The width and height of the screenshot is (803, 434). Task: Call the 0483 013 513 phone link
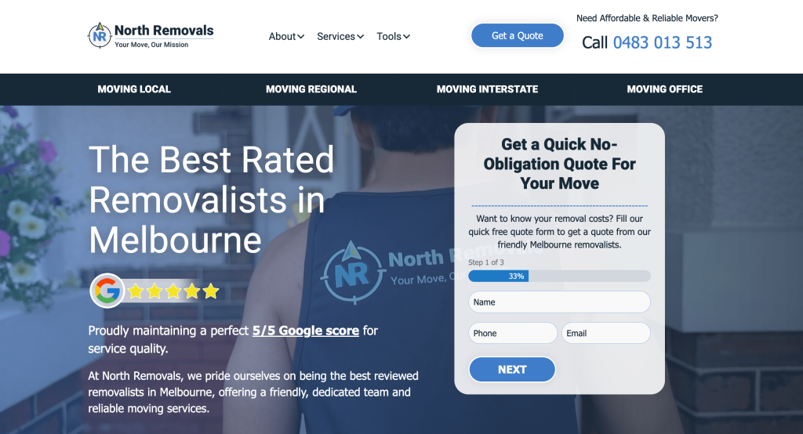662,42
